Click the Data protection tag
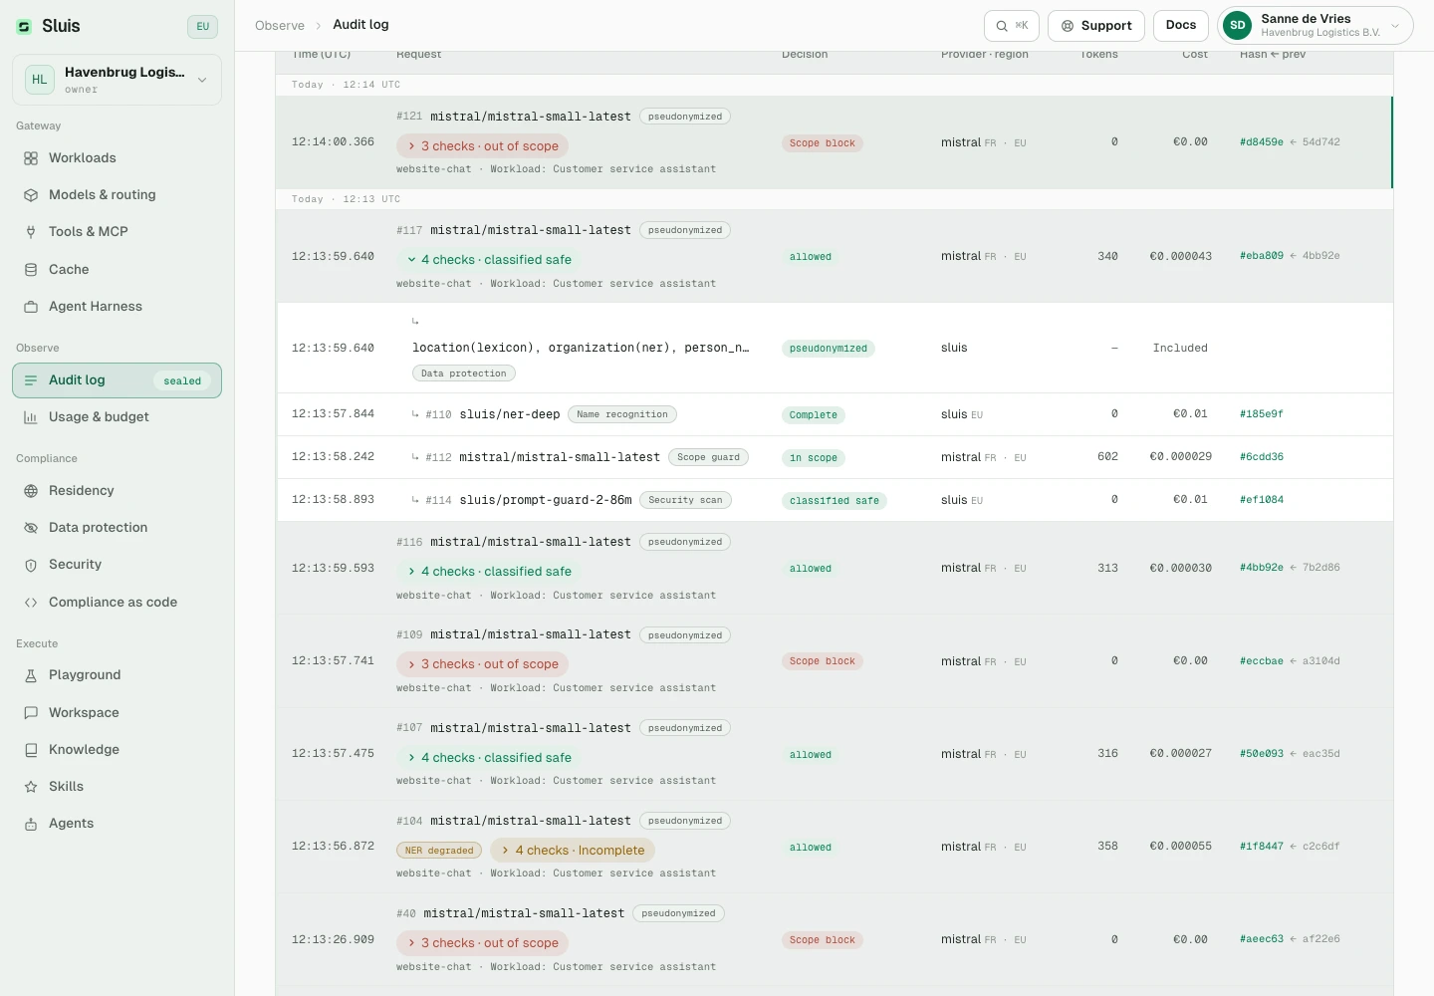 point(464,373)
